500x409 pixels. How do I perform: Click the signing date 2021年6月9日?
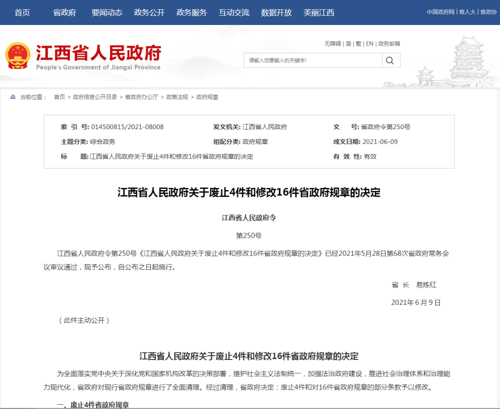coord(416,303)
